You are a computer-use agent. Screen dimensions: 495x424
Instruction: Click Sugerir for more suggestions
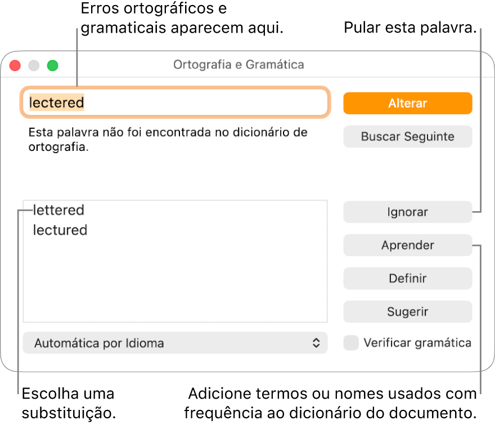click(407, 311)
